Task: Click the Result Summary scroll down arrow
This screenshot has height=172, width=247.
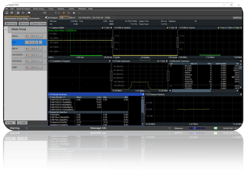Action: click(x=143, y=124)
